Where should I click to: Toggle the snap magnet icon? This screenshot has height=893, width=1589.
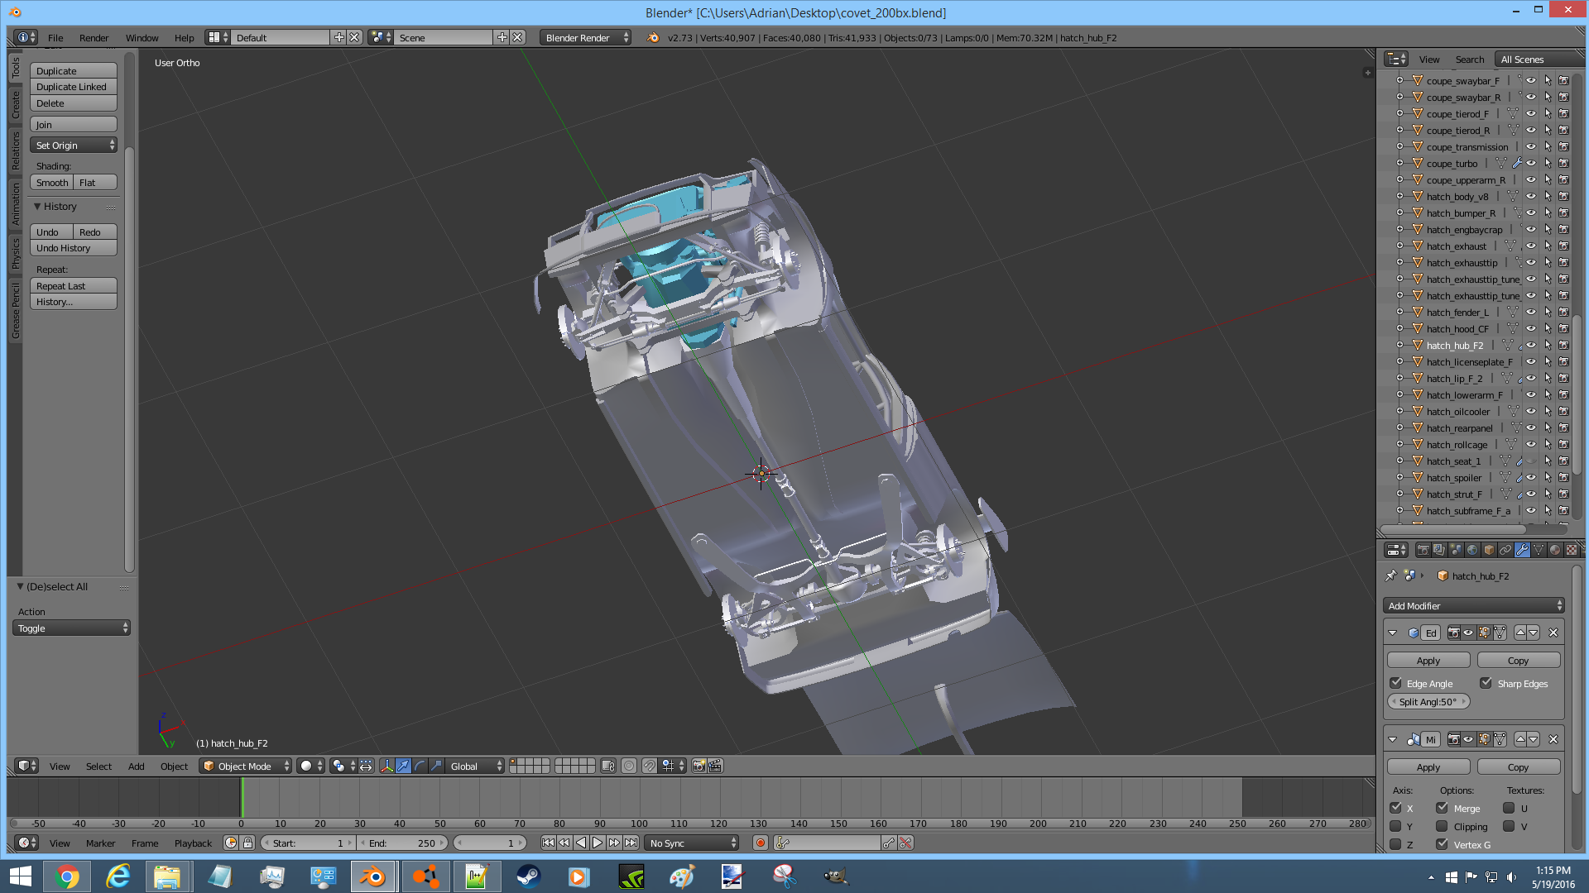coord(650,766)
